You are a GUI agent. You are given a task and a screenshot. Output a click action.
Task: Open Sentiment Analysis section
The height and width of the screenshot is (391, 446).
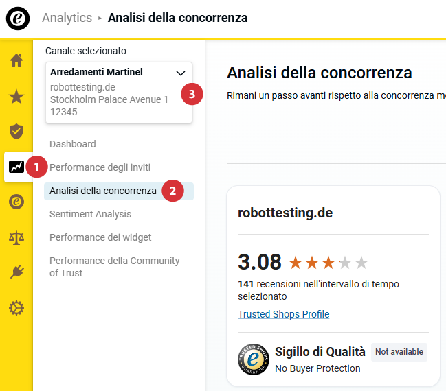coord(90,214)
